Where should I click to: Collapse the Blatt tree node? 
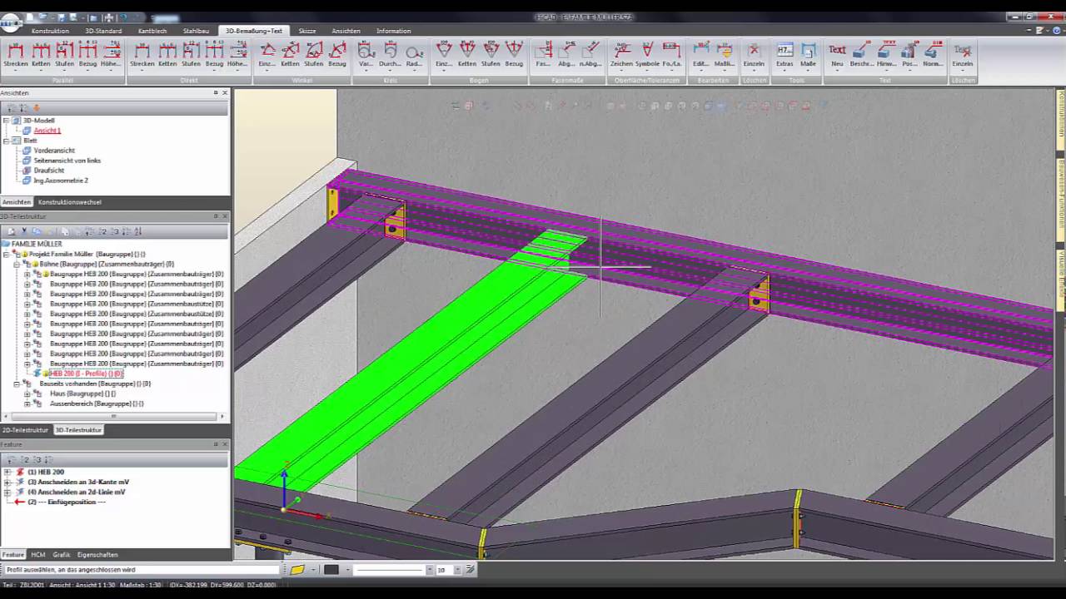pos(7,141)
